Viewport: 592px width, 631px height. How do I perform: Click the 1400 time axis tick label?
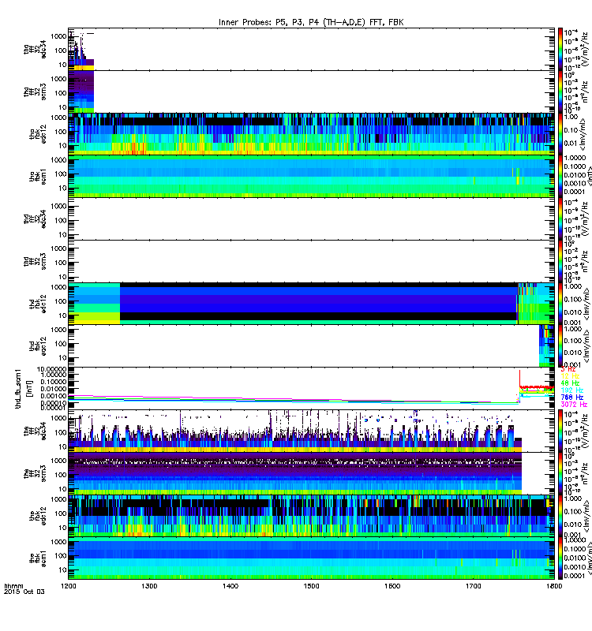pos(230,586)
